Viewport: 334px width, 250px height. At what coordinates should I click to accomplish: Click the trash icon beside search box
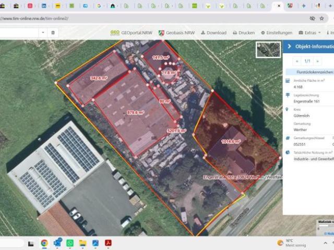click(x=53, y=32)
